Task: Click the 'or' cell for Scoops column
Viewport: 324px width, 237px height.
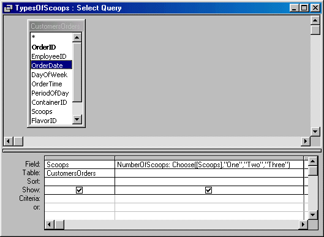Action: pyautogui.click(x=80, y=207)
